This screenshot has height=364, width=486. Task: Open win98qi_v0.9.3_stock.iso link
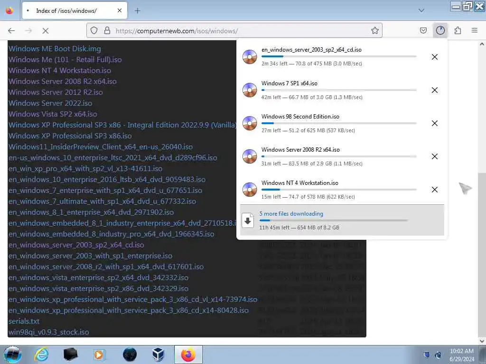tap(49, 332)
